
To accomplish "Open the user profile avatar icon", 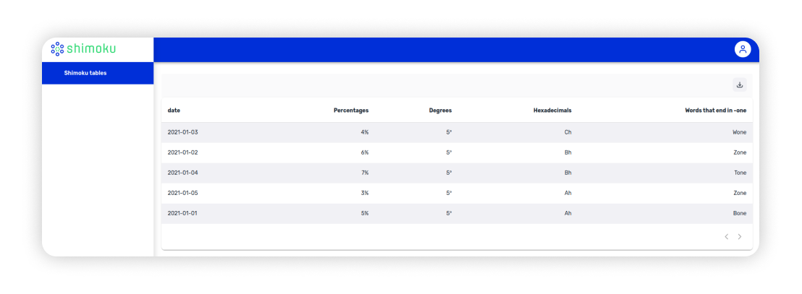I will [743, 50].
